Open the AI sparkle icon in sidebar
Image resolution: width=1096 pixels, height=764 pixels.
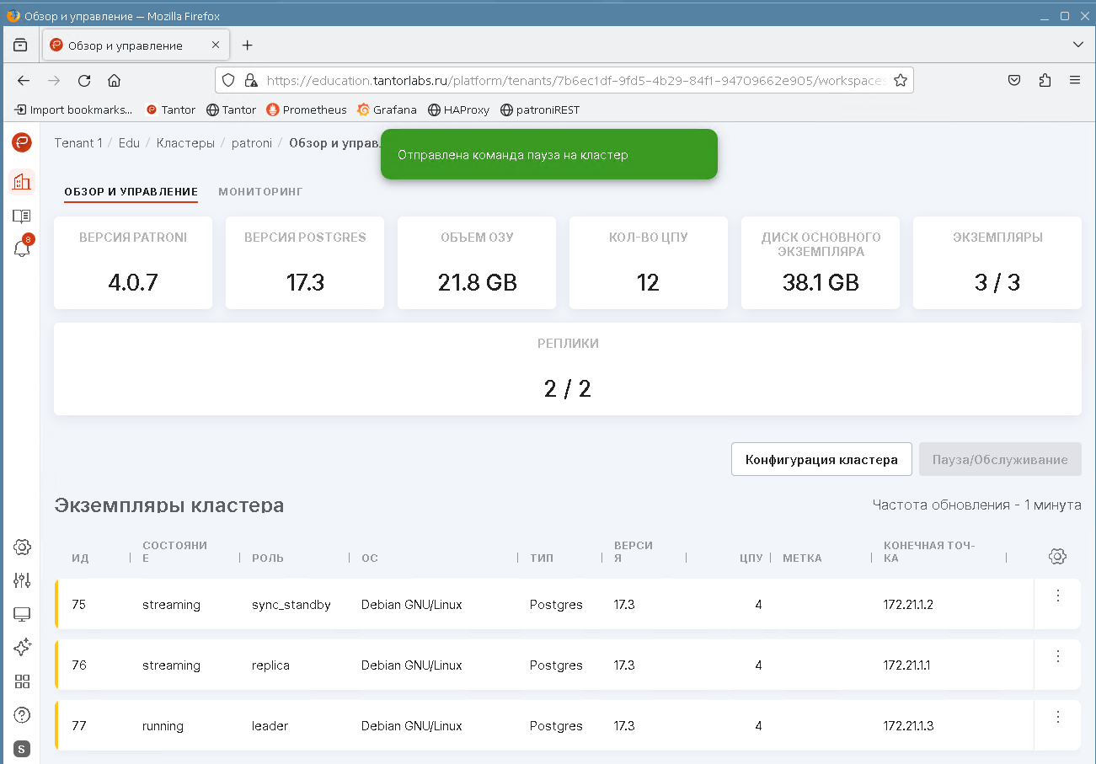pos(22,647)
